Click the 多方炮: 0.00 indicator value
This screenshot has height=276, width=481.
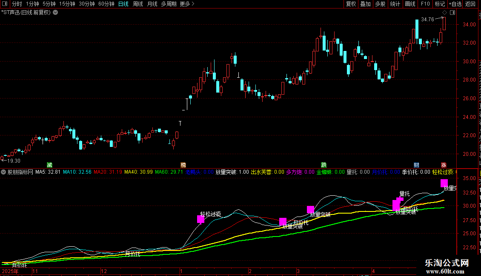301,172
